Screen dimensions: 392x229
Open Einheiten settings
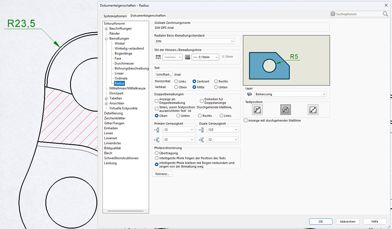tap(111, 128)
